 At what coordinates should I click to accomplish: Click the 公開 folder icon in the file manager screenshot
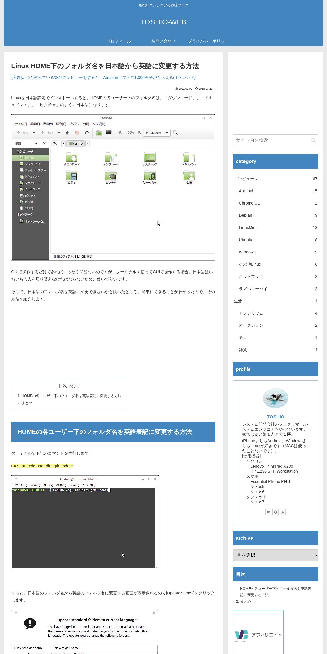[189, 176]
